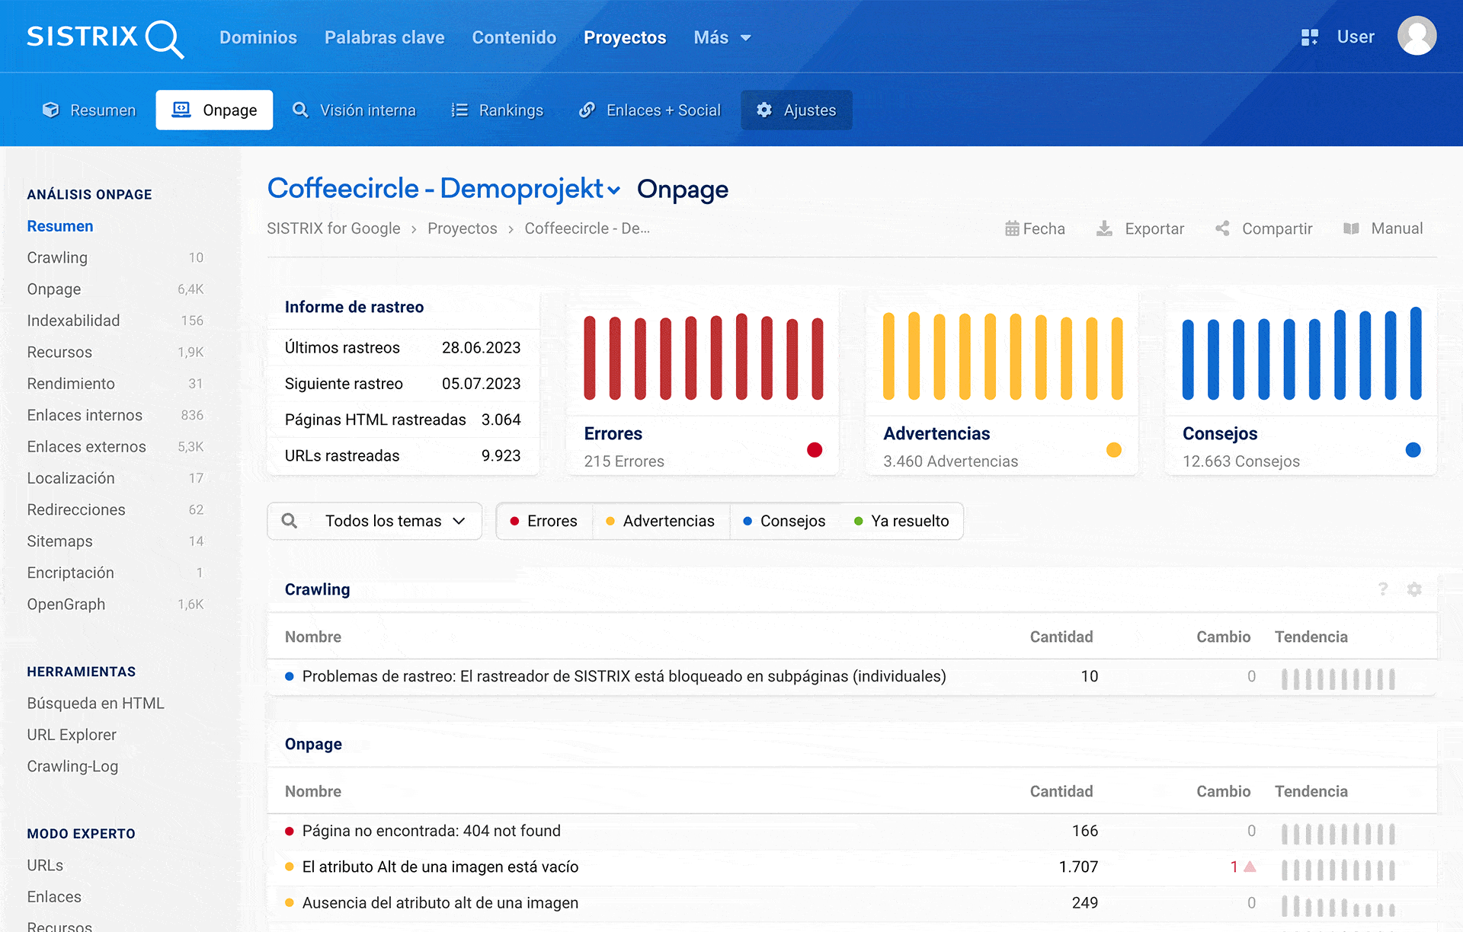The image size is (1463, 932).
Task: Toggle the Ya resuelto filter
Action: (901, 521)
